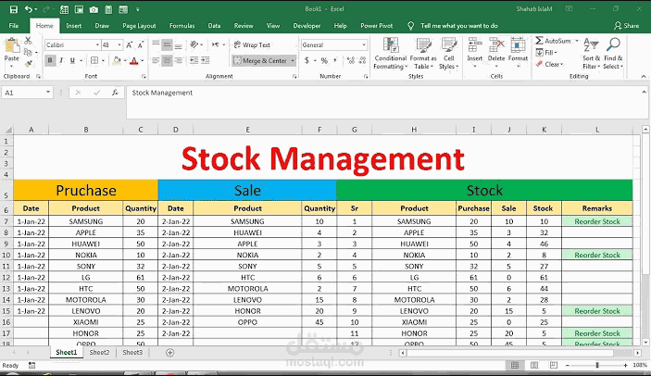This screenshot has height=376, width=651.
Task: Click the Borders icon
Action: click(x=94, y=60)
